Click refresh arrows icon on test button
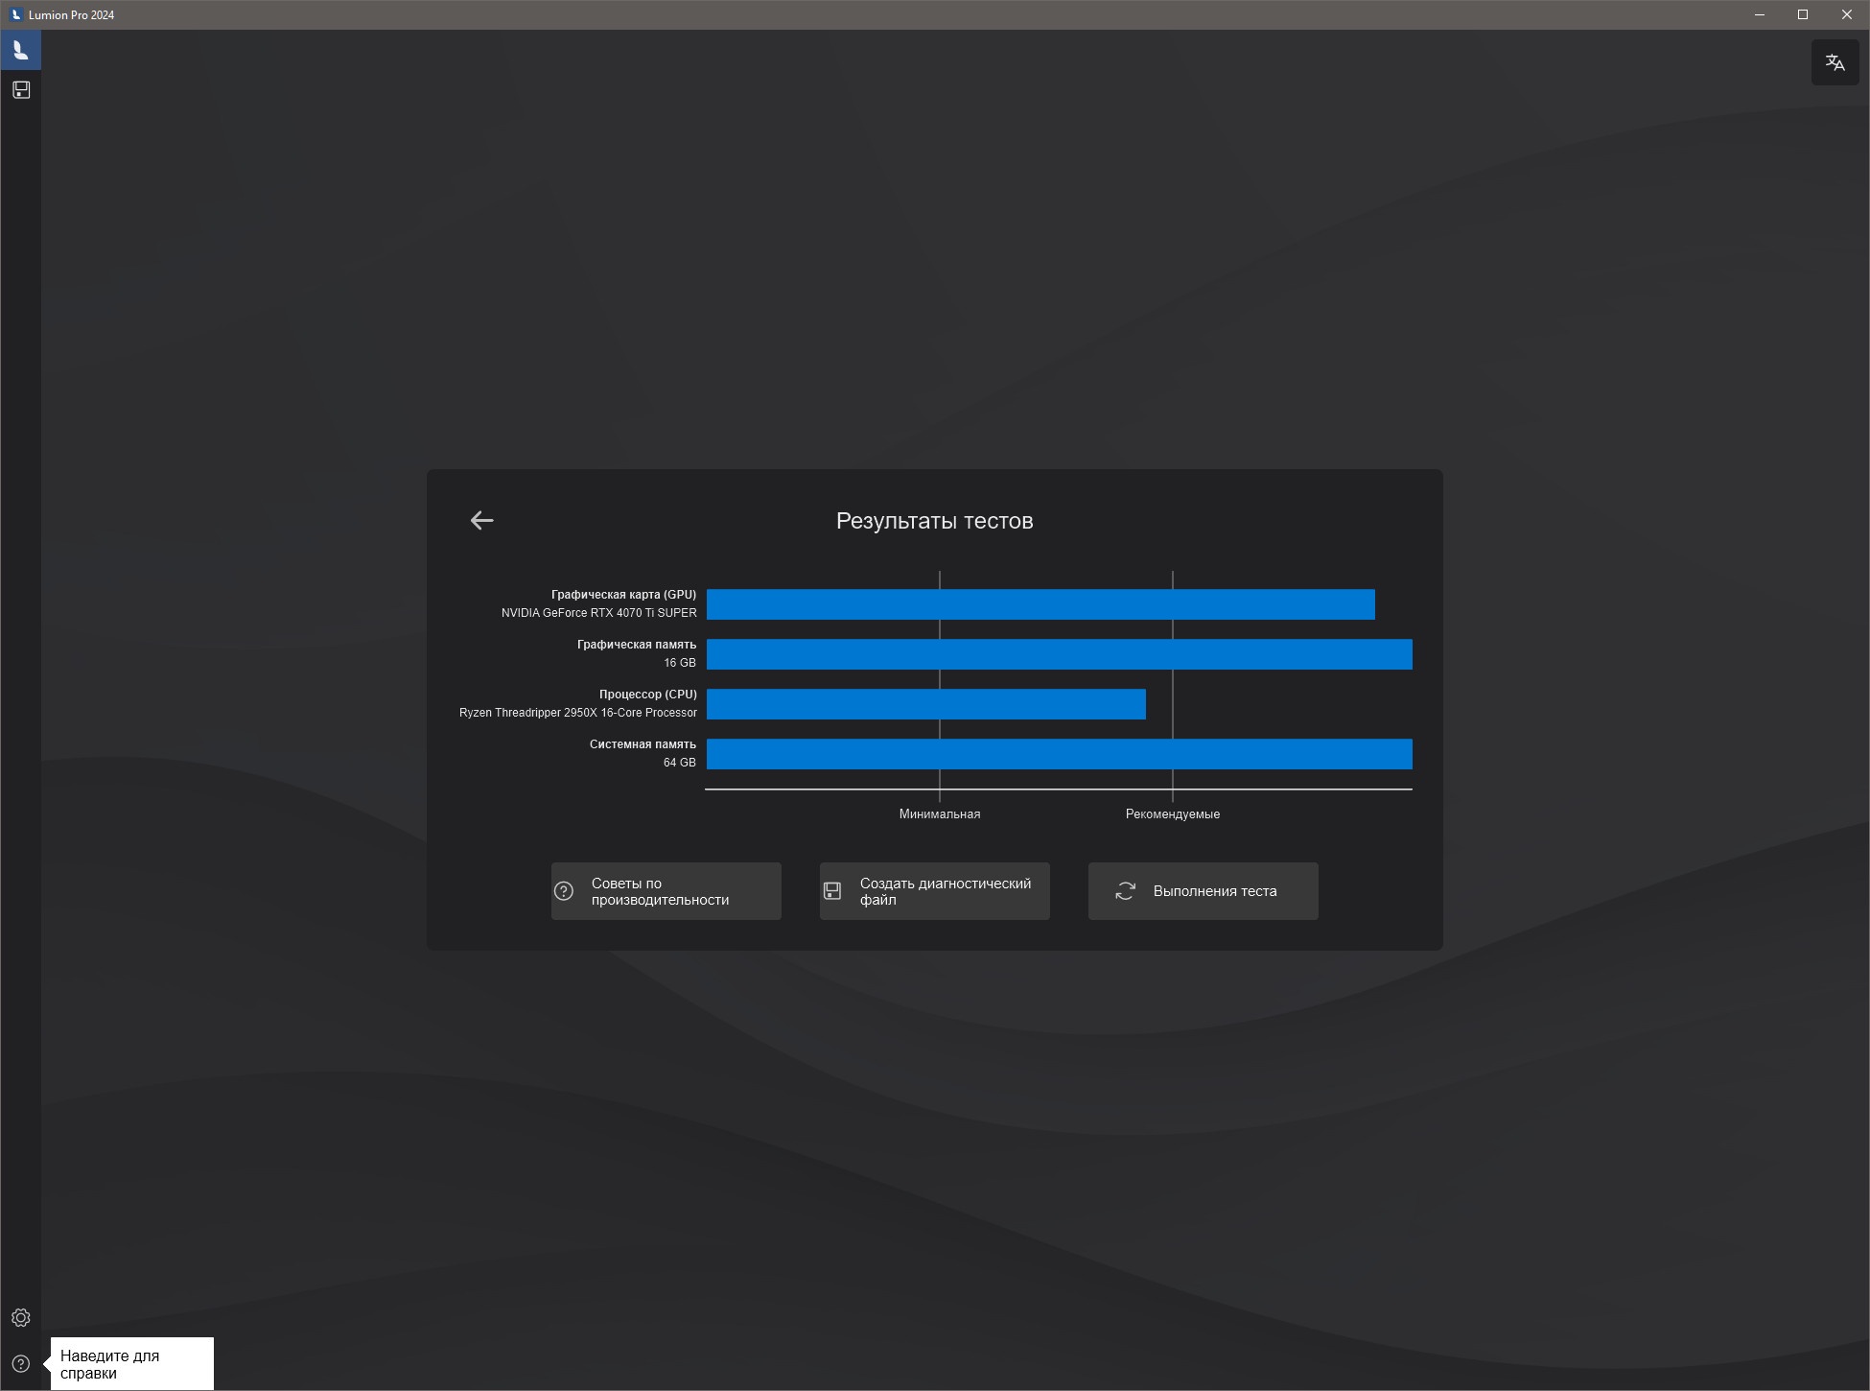 [1125, 891]
